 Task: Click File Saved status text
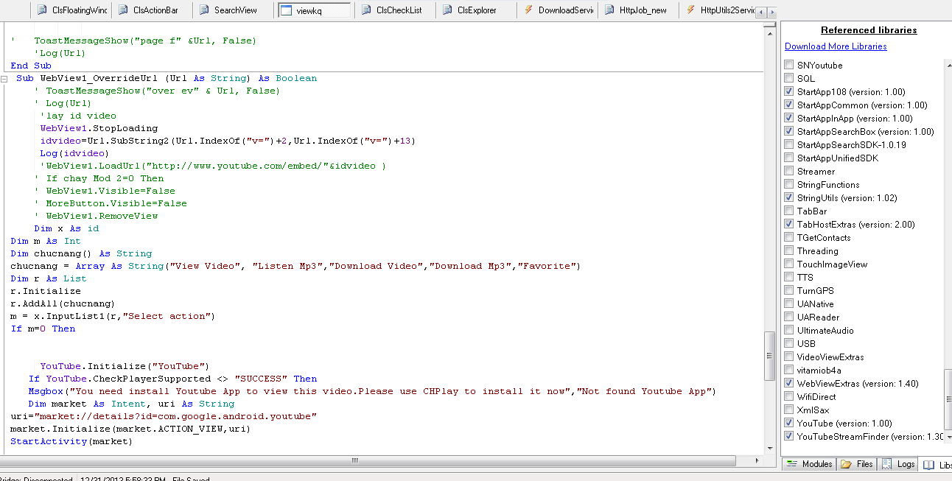point(191,479)
